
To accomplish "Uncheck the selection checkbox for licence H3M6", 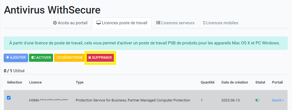I will pos(9,98).
